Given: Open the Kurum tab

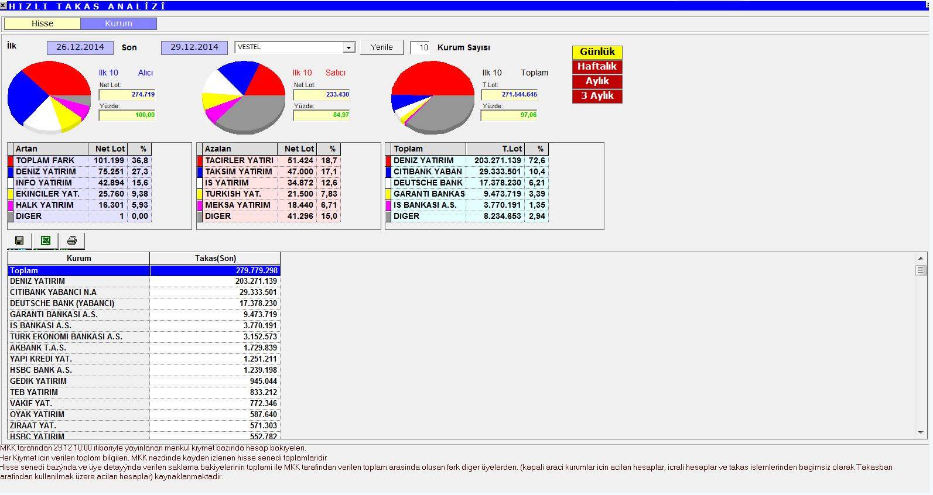Looking at the screenshot, I should click(x=118, y=23).
